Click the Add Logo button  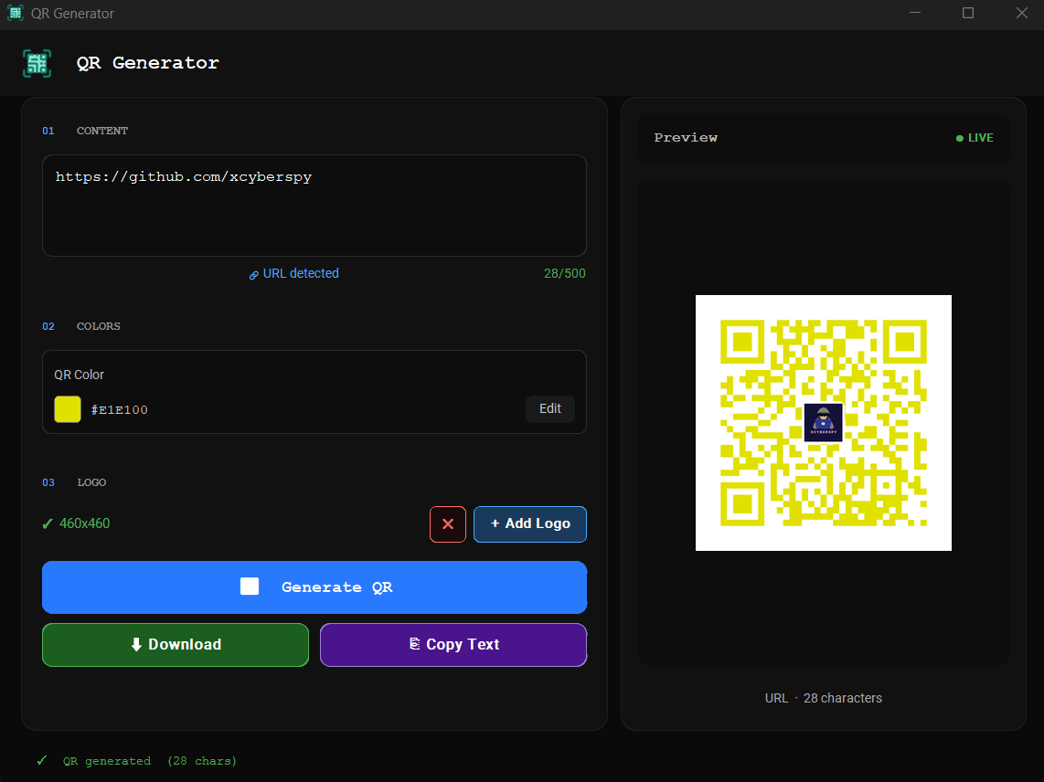[x=530, y=524]
